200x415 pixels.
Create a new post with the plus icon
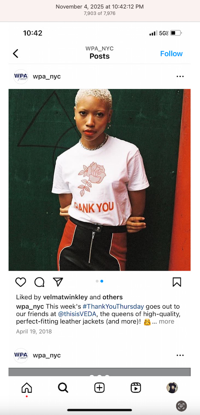coord(100,388)
